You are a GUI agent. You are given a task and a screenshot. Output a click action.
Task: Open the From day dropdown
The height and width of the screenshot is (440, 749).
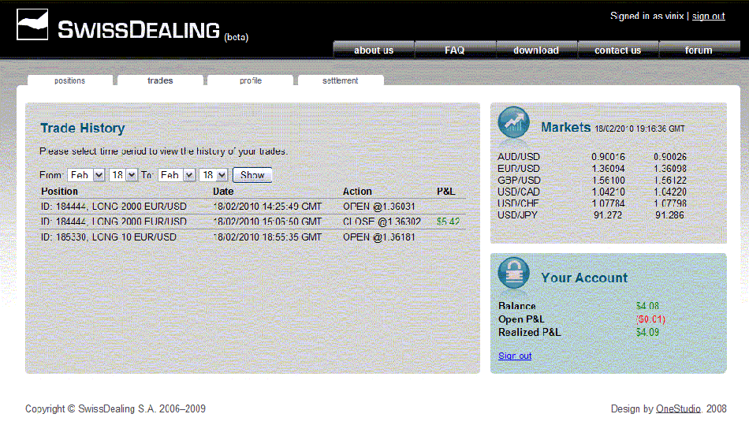click(124, 175)
